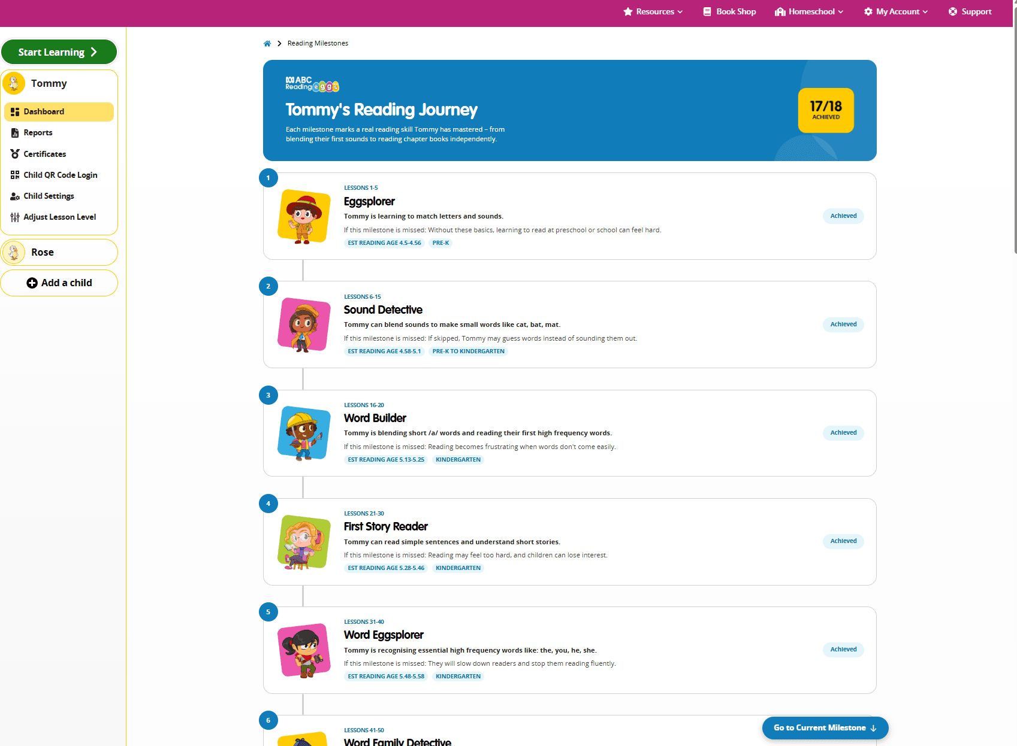Expand the My Account dropdown

(x=896, y=11)
